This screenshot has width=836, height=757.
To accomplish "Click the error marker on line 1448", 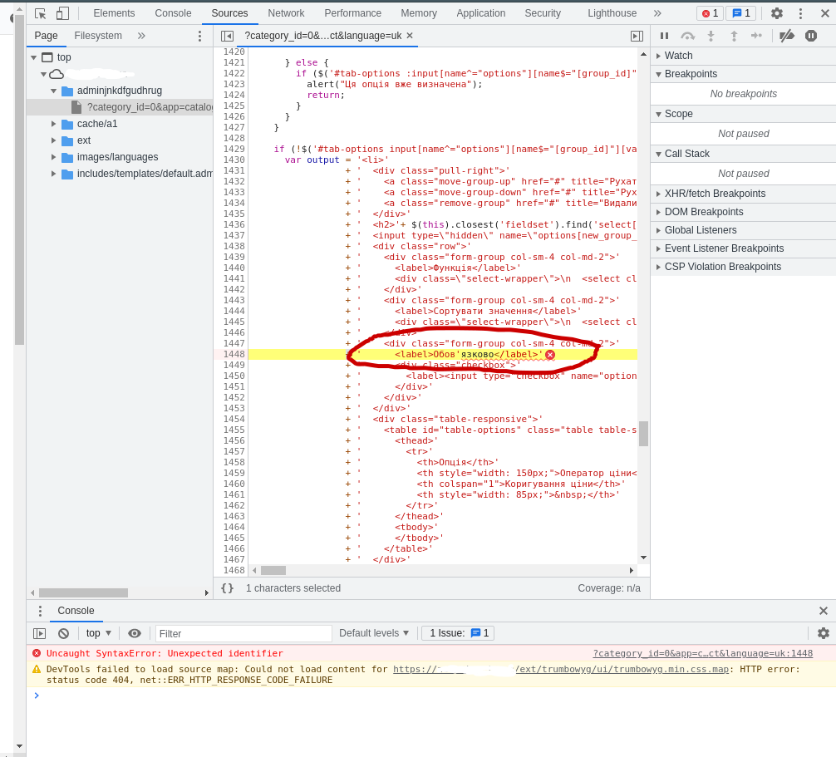I will 550,355.
